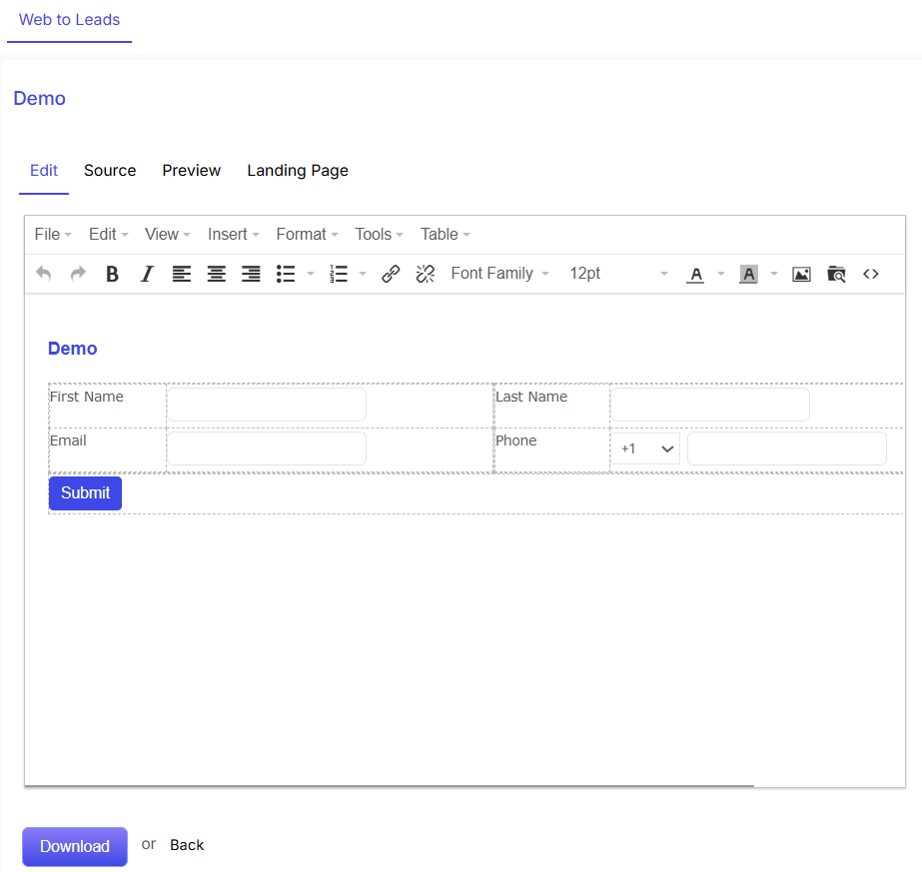The image size is (922, 872).
Task: Expand numbered list style options
Action: 363,274
